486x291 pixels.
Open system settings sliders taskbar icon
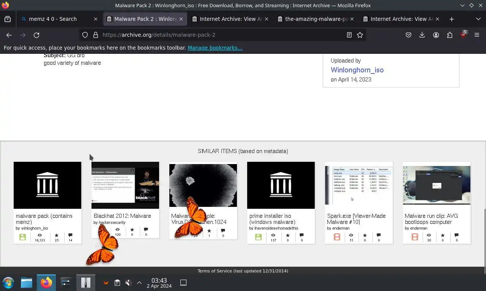66,283
